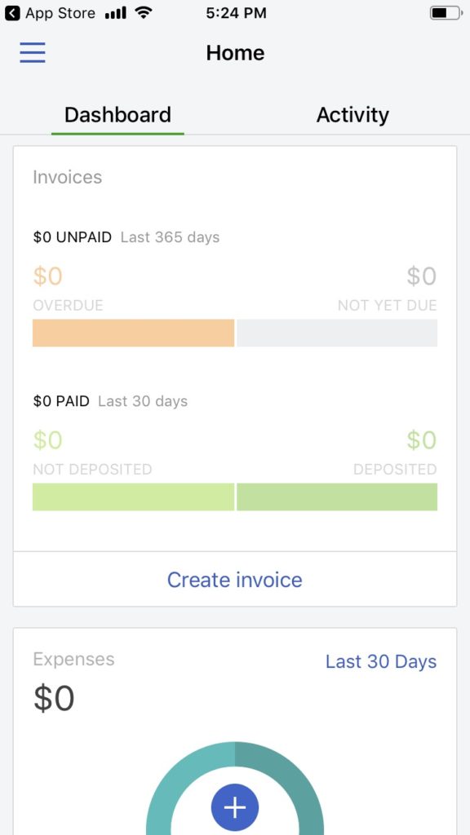Open the Last 30 Days expenses filter
The height and width of the screenshot is (835, 470).
click(x=381, y=661)
